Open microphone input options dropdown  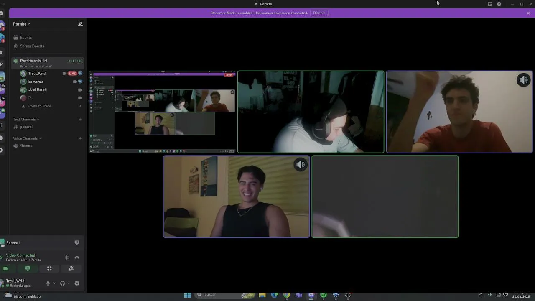pyautogui.click(x=54, y=283)
